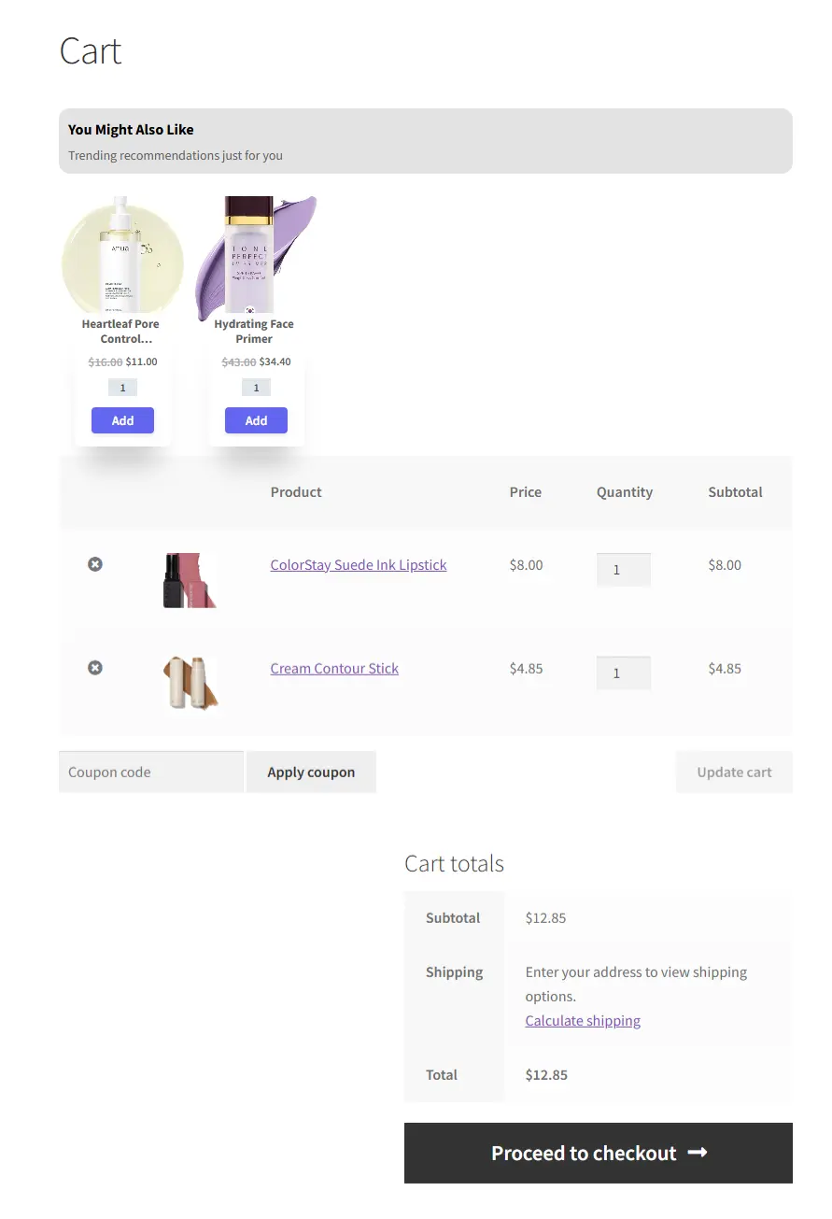The image size is (832, 1219).
Task: Focus the ColorStay lipstick quantity box
Action: 624,570
